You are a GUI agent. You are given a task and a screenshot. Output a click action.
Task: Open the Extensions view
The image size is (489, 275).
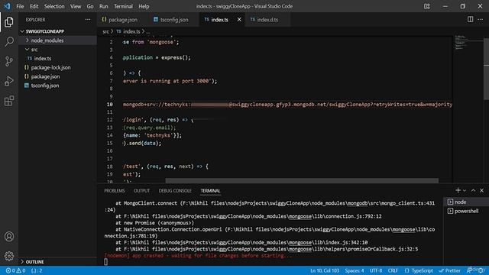coord(9,101)
